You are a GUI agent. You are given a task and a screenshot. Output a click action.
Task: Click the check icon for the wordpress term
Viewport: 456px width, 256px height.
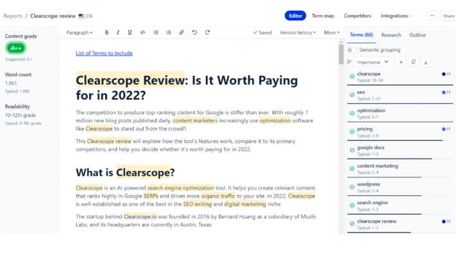(x=352, y=187)
